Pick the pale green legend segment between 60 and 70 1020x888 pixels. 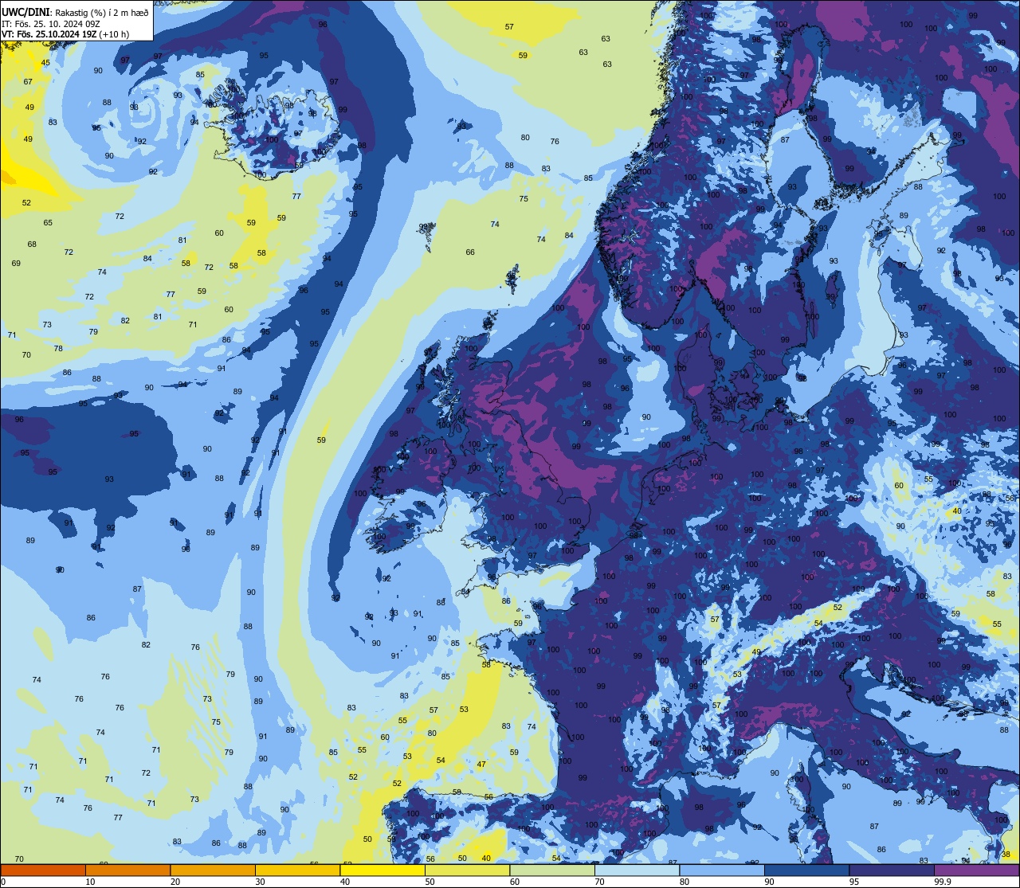(x=552, y=870)
